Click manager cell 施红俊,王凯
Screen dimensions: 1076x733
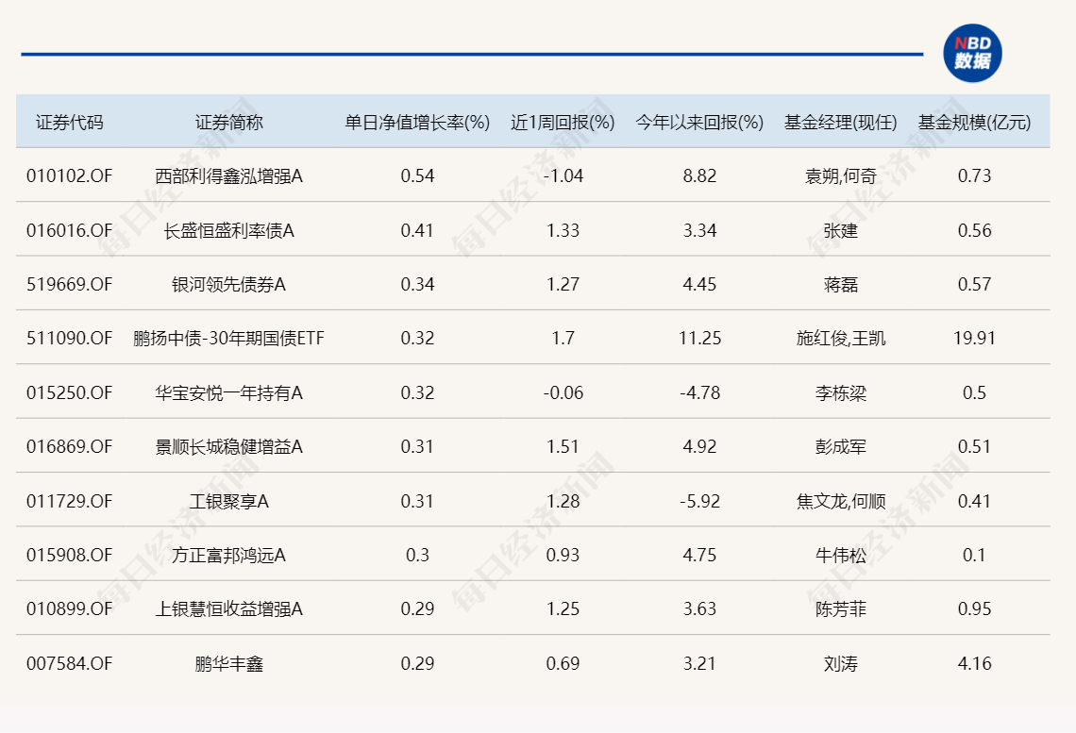click(841, 338)
